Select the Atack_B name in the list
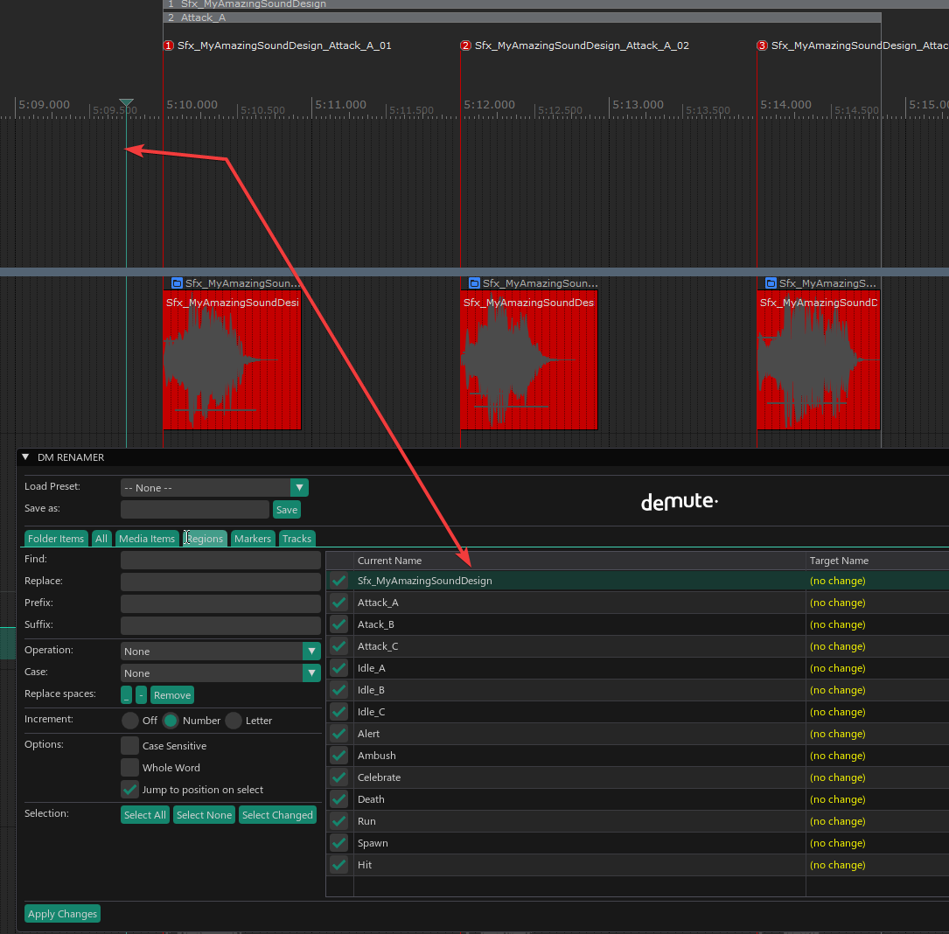Viewport: 949px width, 934px height. (376, 624)
